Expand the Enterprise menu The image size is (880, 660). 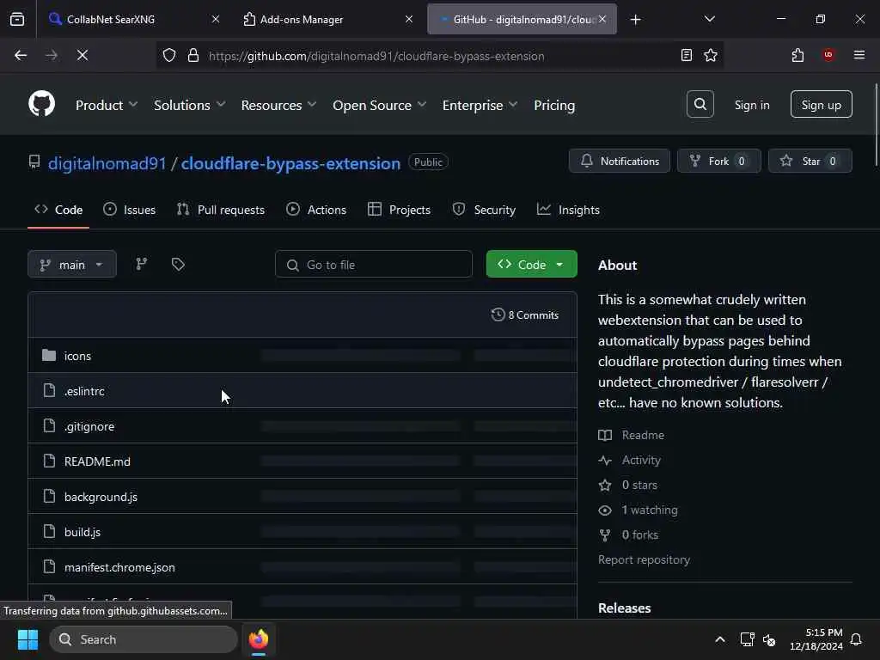pos(480,105)
